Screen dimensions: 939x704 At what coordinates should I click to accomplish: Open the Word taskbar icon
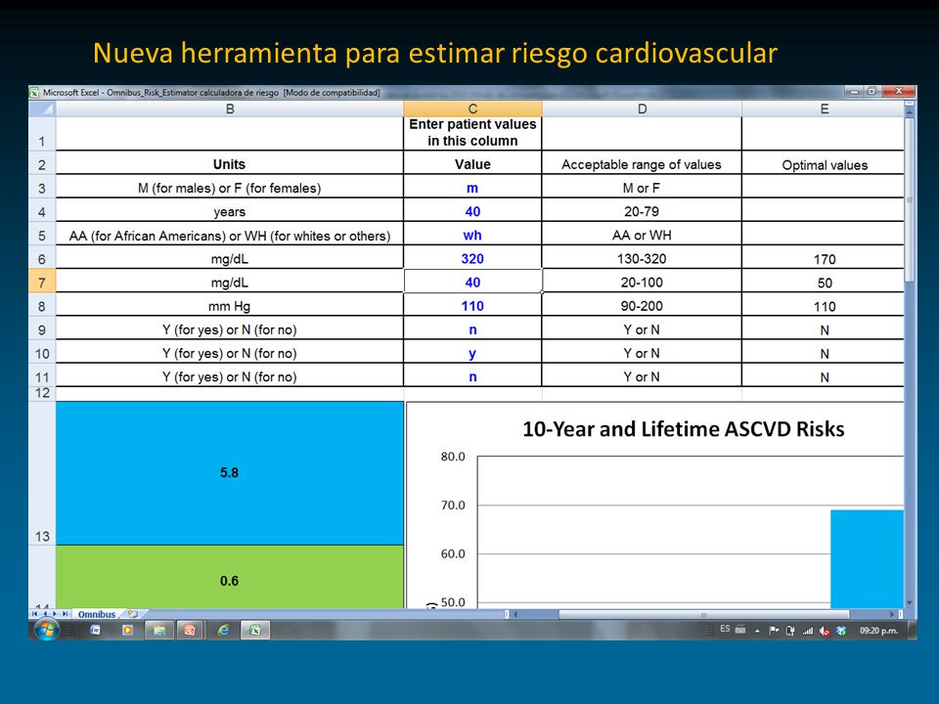point(95,630)
